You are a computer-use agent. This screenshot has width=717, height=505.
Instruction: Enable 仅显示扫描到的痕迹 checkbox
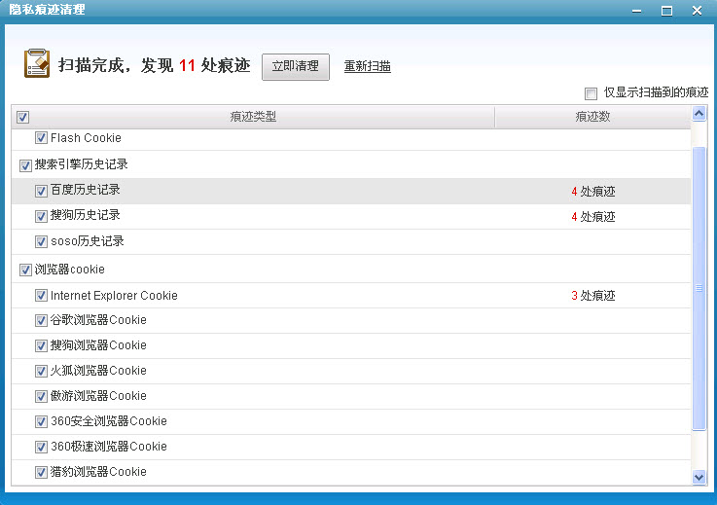591,93
